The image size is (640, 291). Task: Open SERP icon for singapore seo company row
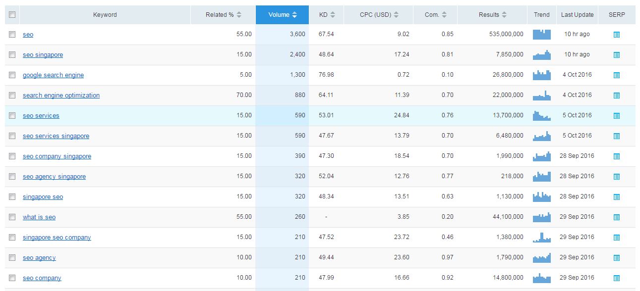(x=617, y=238)
